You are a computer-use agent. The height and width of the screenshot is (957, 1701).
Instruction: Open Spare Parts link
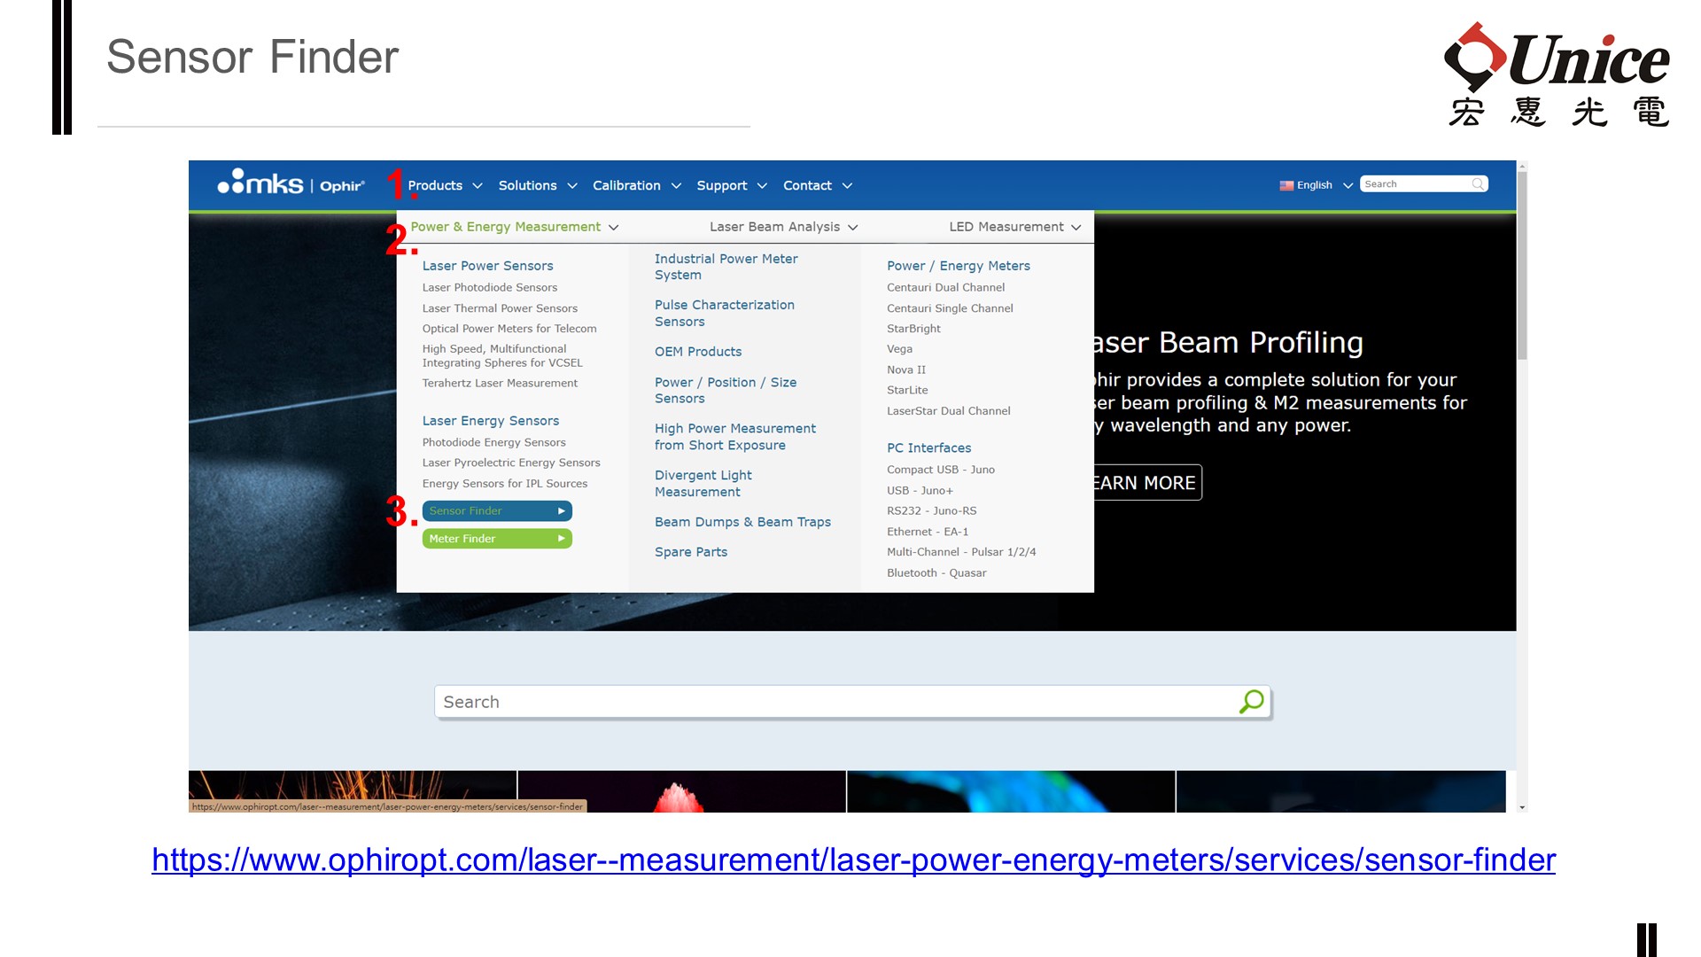691,552
